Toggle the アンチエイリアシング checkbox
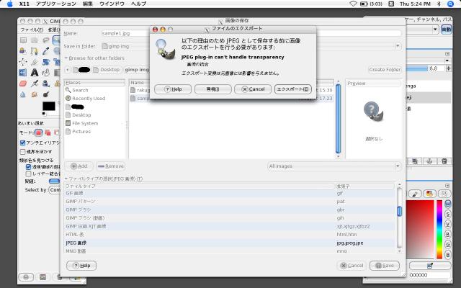 point(22,143)
